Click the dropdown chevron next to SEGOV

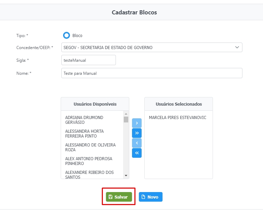point(237,47)
